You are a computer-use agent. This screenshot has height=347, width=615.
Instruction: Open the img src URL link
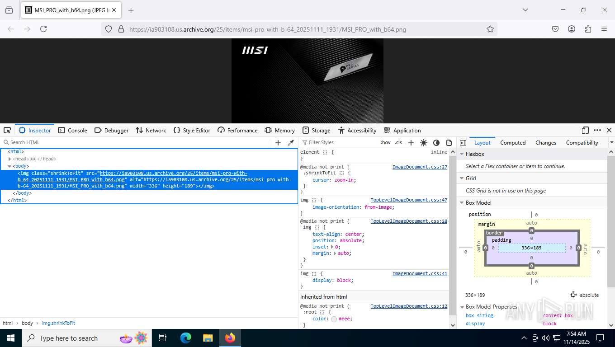point(132,176)
